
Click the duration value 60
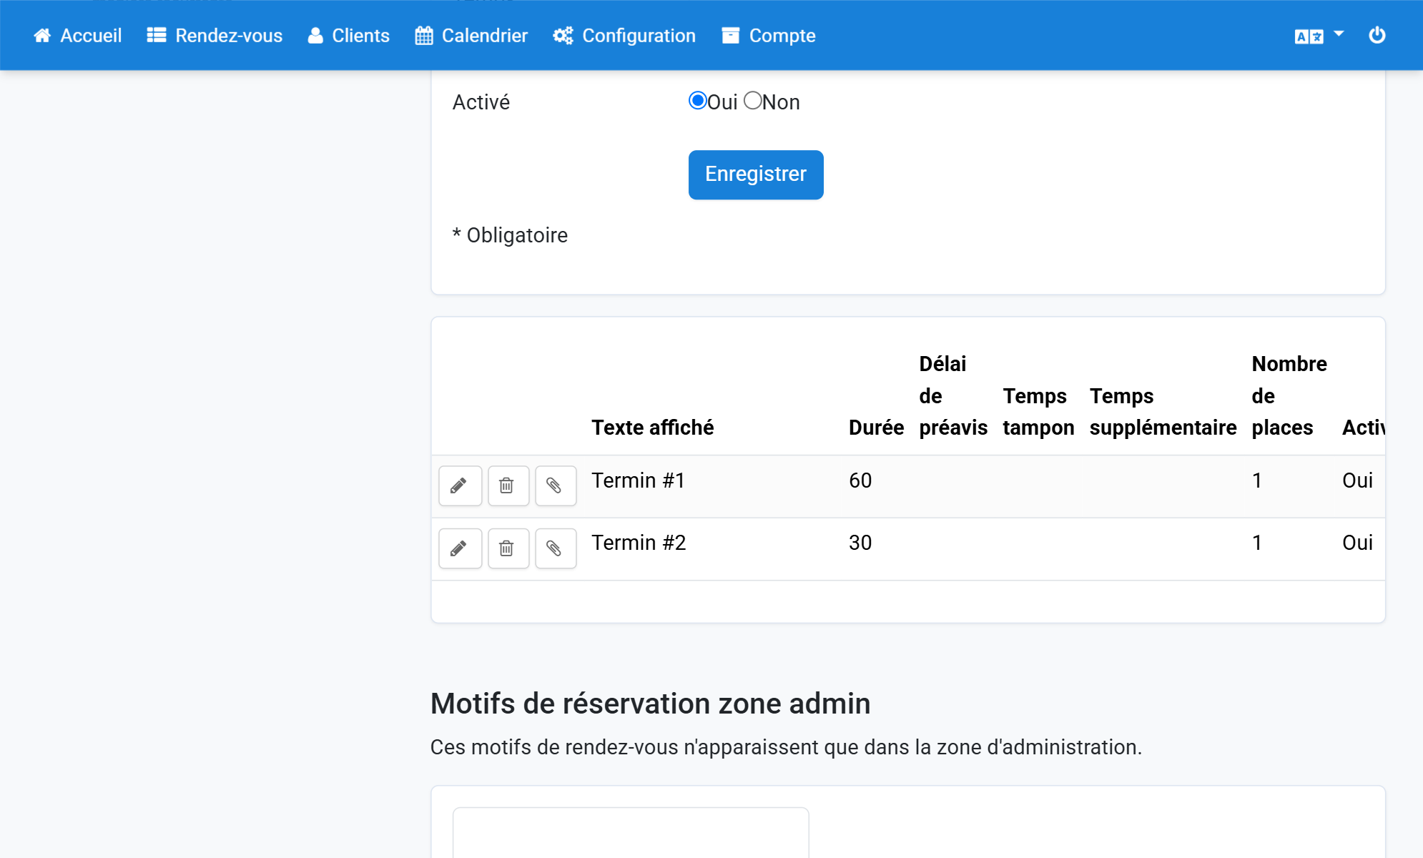pyautogui.click(x=860, y=480)
